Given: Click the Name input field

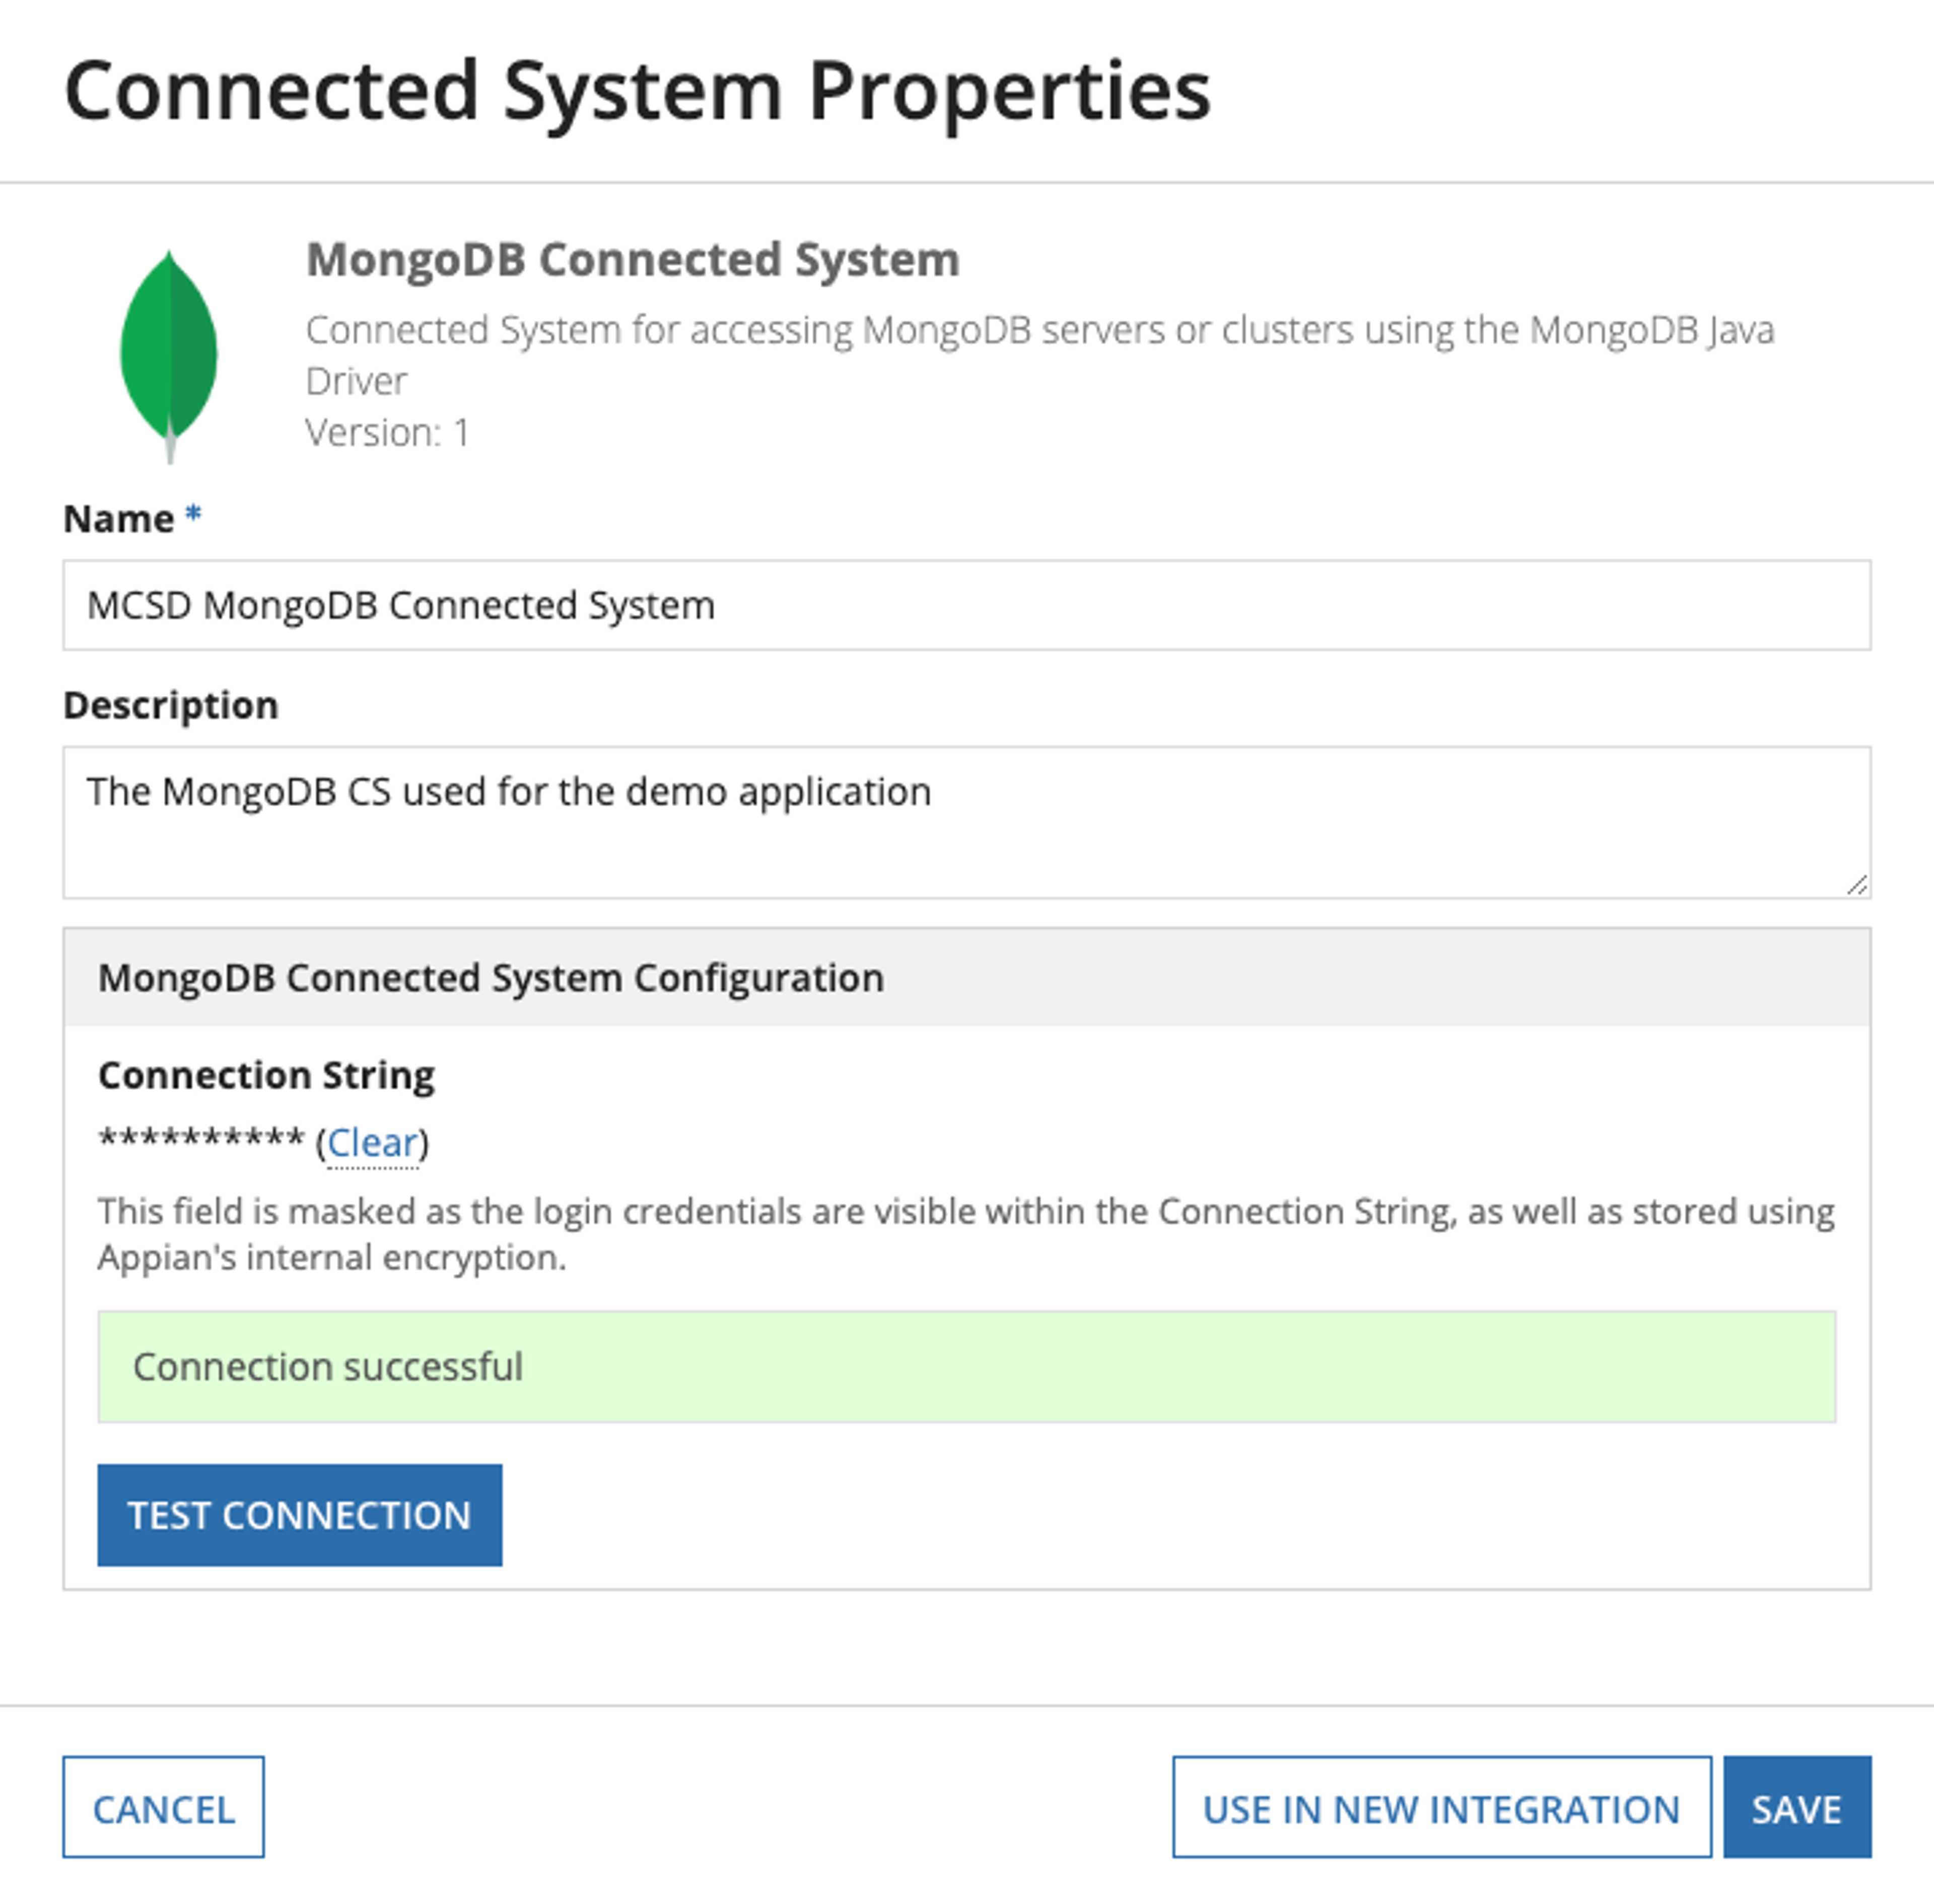Looking at the screenshot, I should [966, 605].
